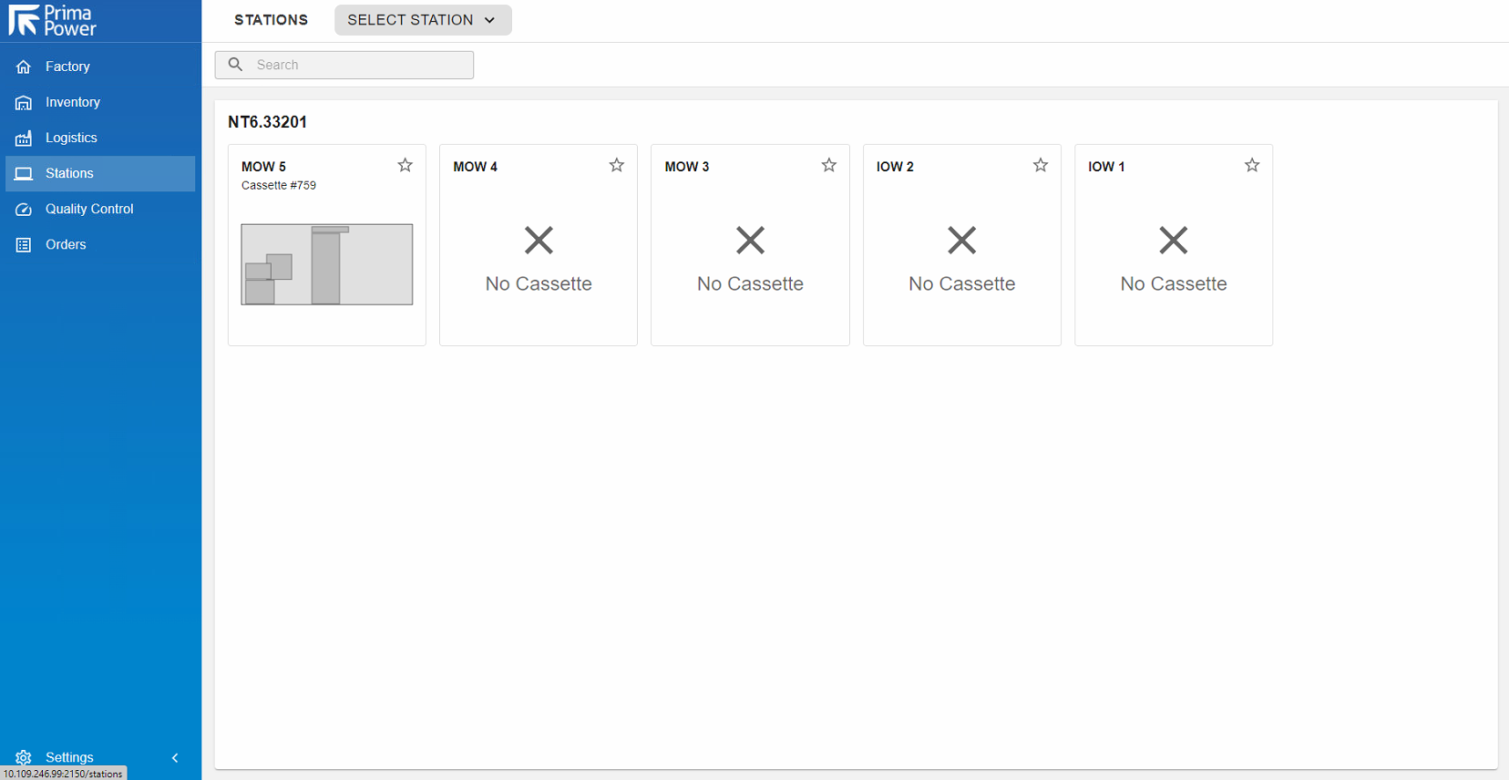The image size is (1509, 780).
Task: Toggle the star on MOW 3
Action: point(829,165)
